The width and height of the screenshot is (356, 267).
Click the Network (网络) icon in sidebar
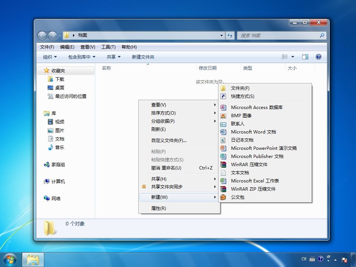point(47,198)
